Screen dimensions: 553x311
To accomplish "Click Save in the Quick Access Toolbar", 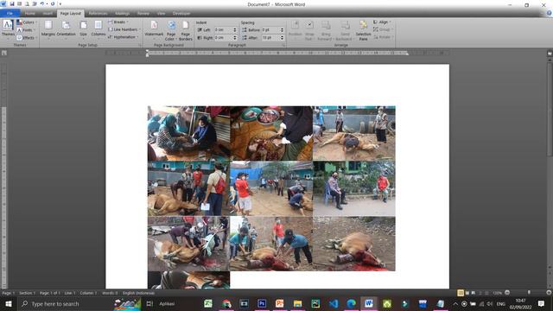I will [11, 3].
